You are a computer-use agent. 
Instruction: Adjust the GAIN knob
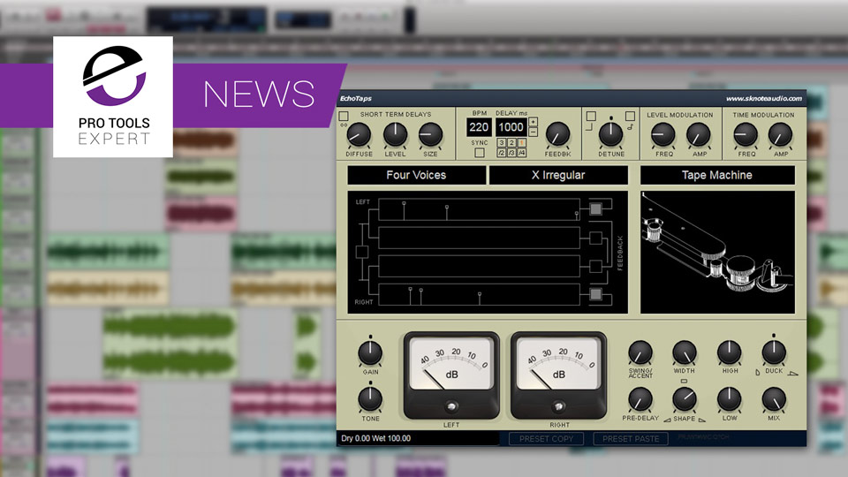[370, 353]
